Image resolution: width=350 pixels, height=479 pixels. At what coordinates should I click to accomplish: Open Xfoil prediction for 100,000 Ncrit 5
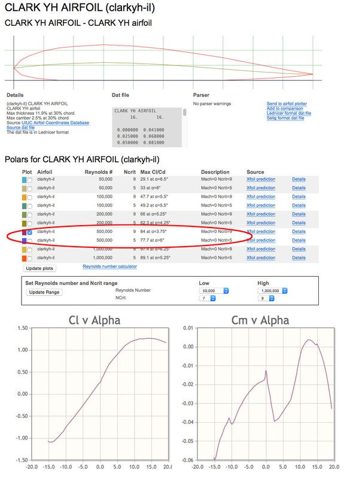point(261,205)
